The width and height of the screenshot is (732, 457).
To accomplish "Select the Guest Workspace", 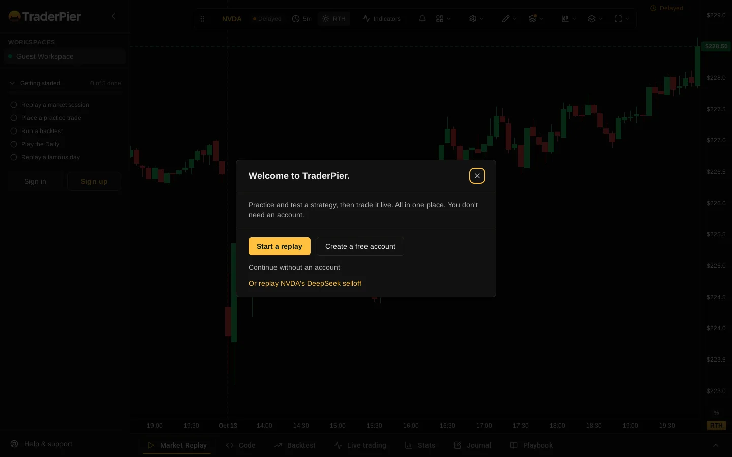I will tap(65, 56).
